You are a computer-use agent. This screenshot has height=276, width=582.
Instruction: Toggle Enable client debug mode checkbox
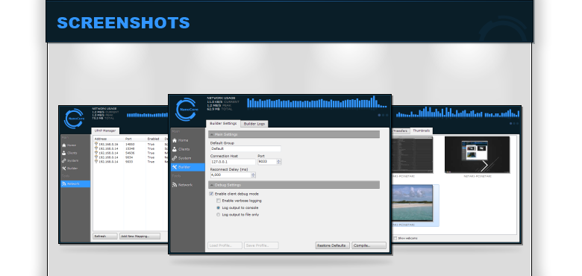click(x=211, y=194)
